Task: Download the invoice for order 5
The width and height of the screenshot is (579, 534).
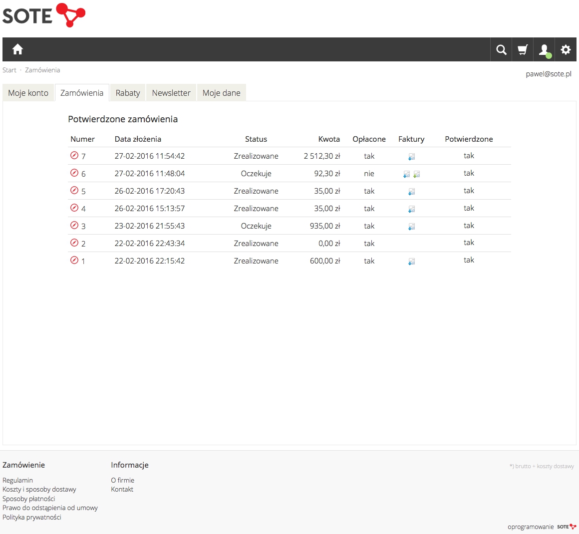Action: click(x=411, y=192)
